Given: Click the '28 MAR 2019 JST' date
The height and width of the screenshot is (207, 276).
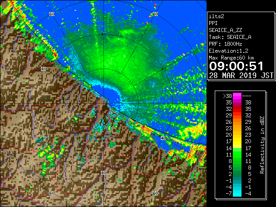Looking at the screenshot, I should (241, 75).
